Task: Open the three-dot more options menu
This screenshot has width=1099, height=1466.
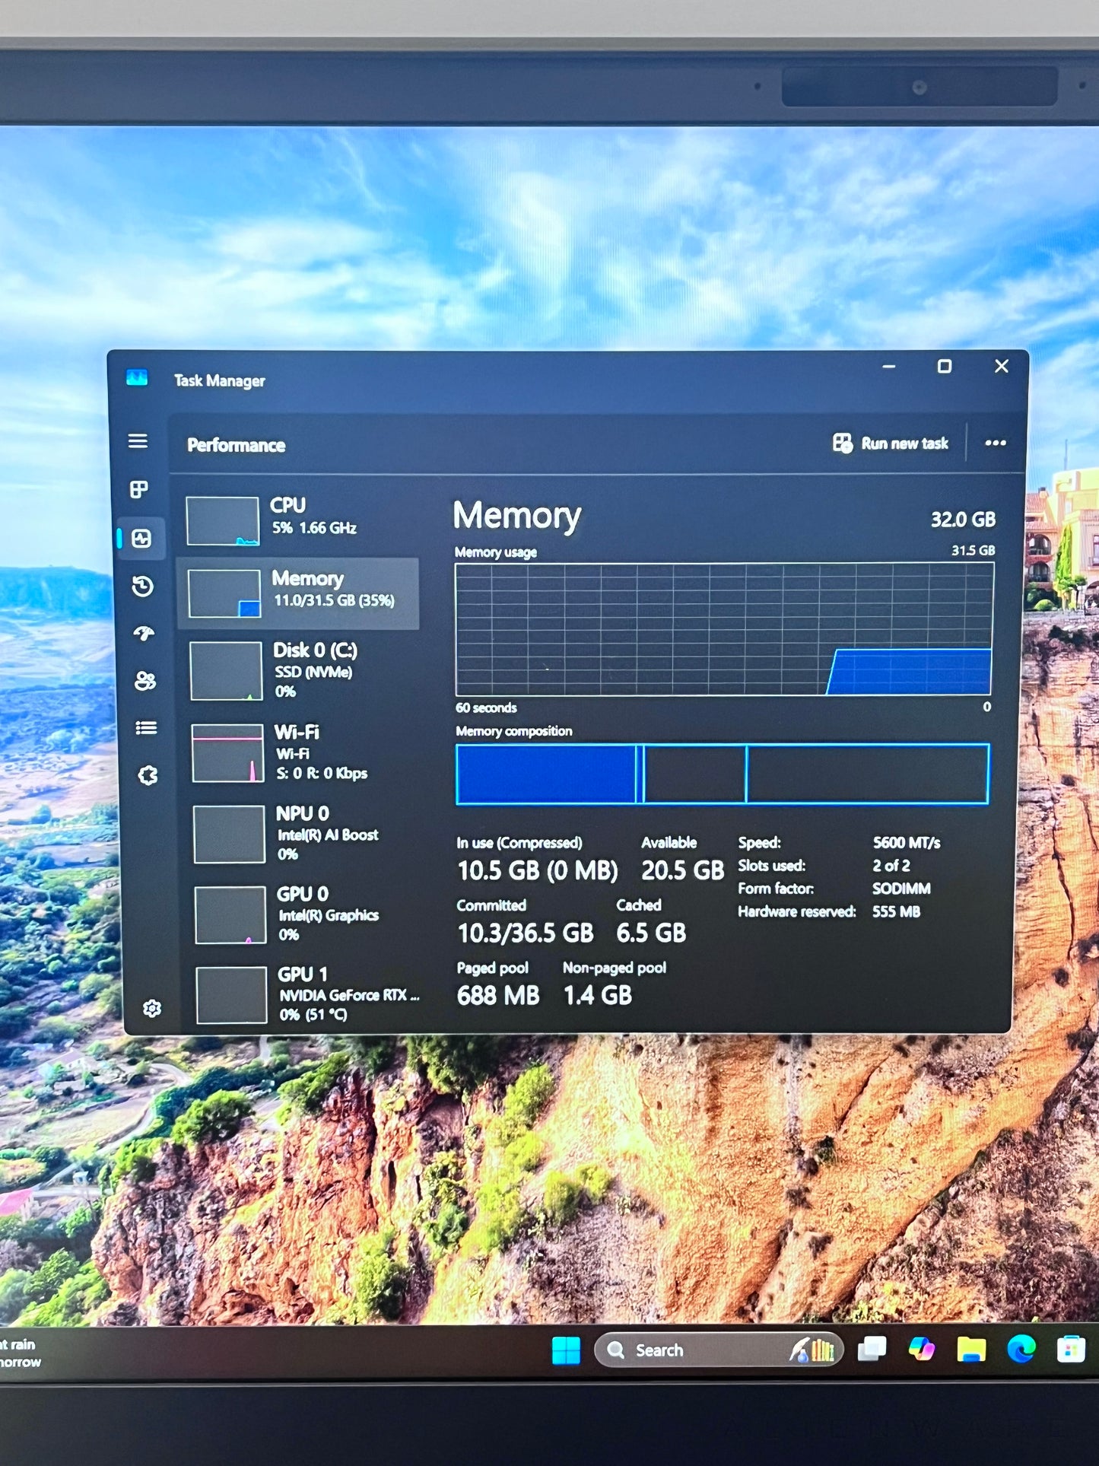Action: [996, 443]
